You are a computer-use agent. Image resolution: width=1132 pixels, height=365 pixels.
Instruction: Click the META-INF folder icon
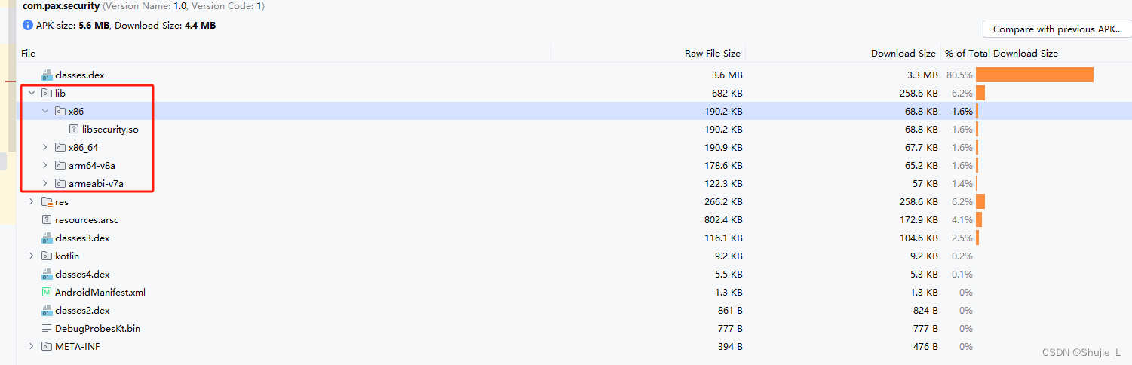click(x=47, y=347)
